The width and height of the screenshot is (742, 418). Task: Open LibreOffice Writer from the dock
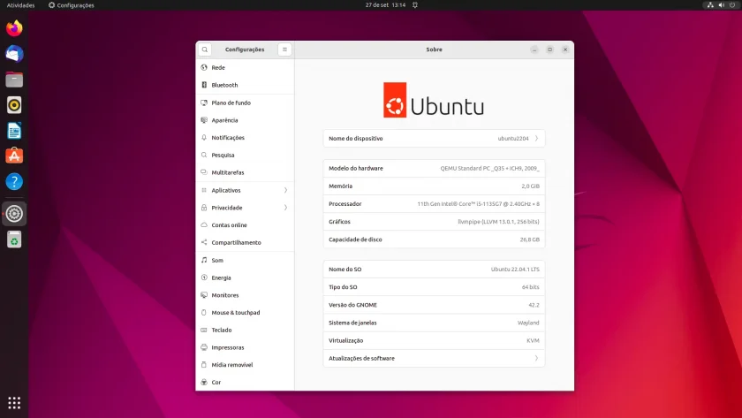tap(14, 130)
